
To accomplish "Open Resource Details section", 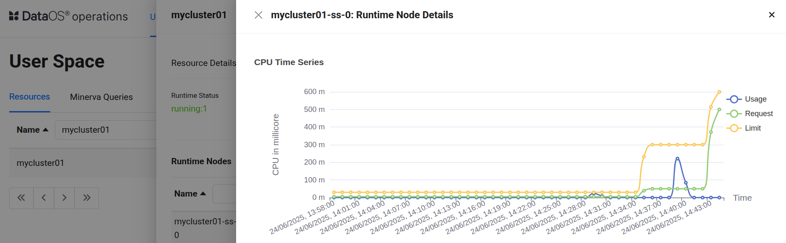I will click(203, 63).
